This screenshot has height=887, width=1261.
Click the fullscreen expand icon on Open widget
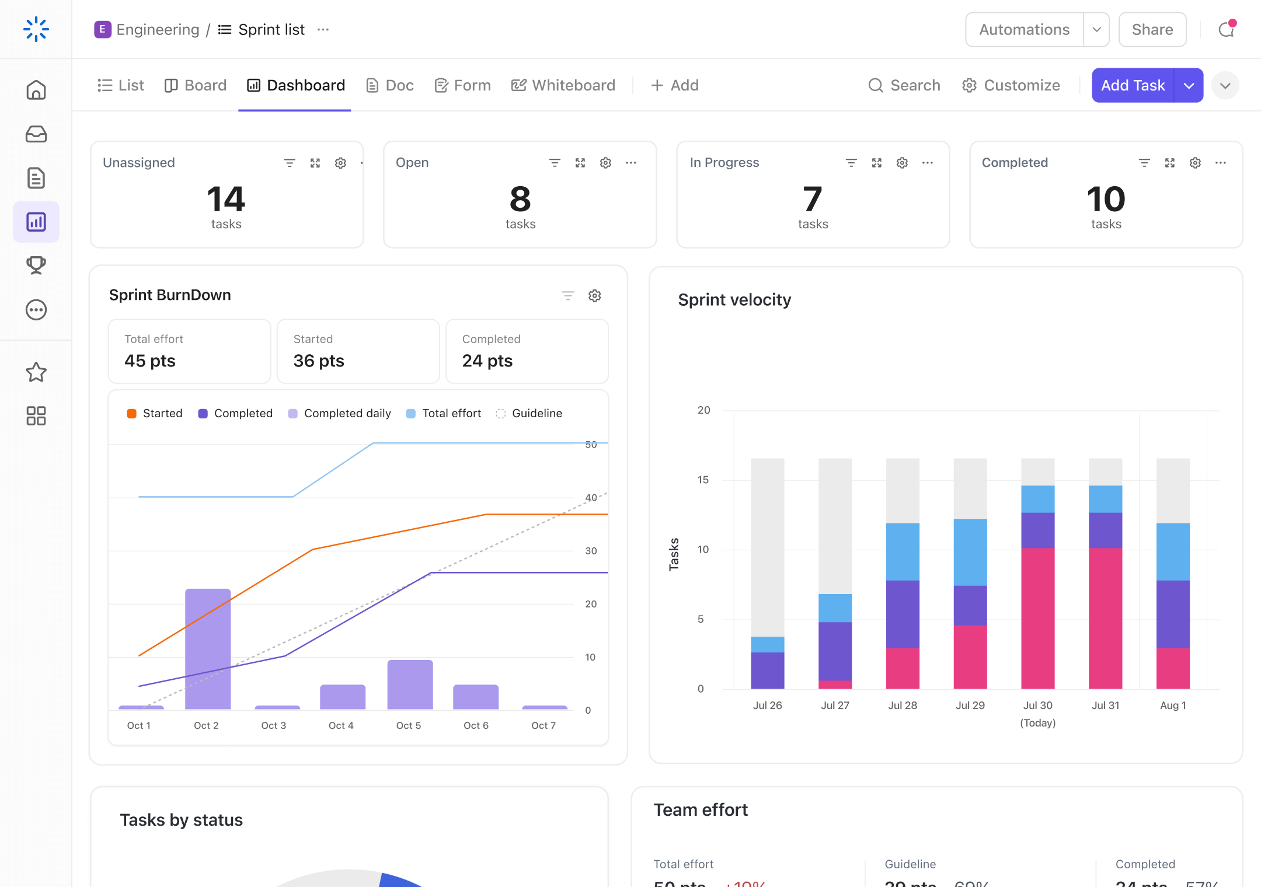click(x=581, y=163)
